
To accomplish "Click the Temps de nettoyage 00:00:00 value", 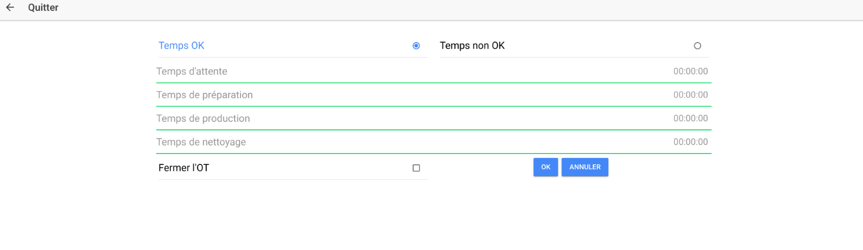I will click(690, 142).
